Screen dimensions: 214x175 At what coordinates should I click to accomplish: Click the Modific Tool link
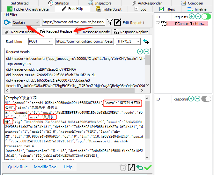coord(46,167)
